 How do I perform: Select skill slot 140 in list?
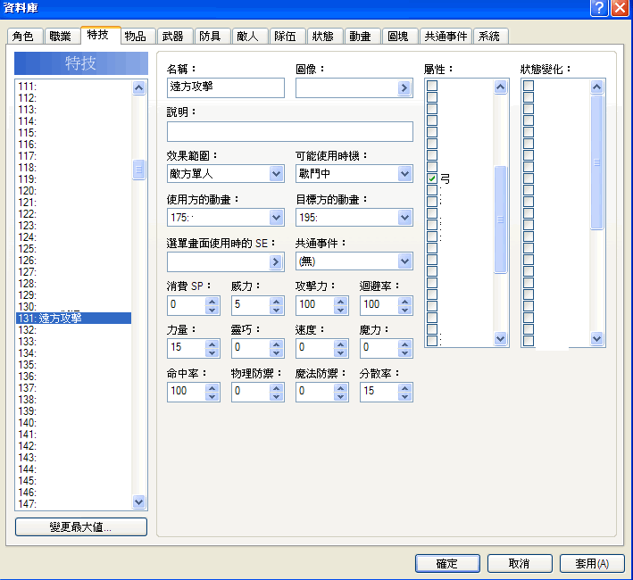(73, 423)
